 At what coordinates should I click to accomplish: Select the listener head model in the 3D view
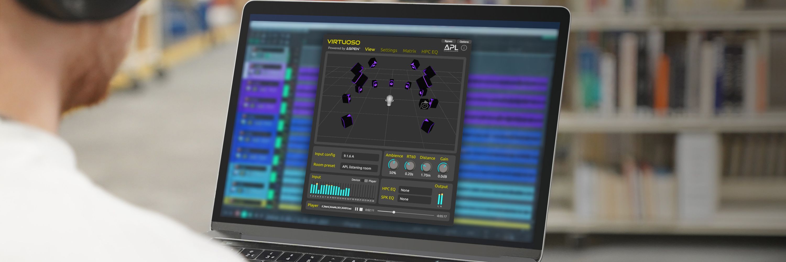click(389, 100)
